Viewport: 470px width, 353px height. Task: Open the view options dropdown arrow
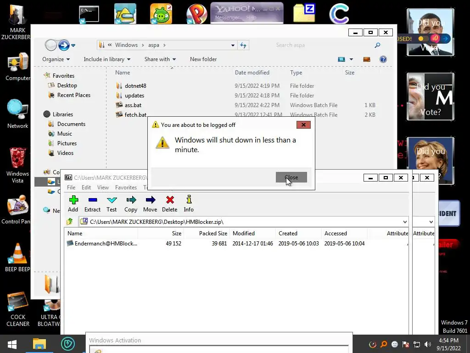coord(351,59)
